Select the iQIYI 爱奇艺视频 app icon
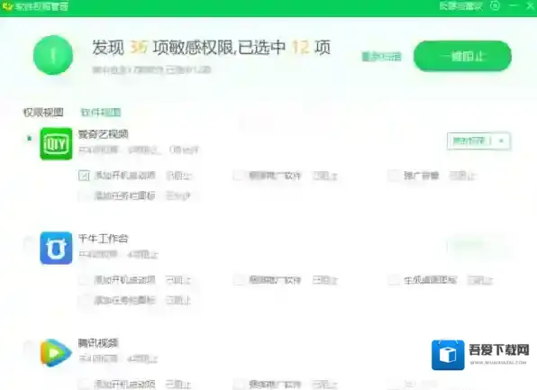This screenshot has height=390, width=537. tap(56, 144)
